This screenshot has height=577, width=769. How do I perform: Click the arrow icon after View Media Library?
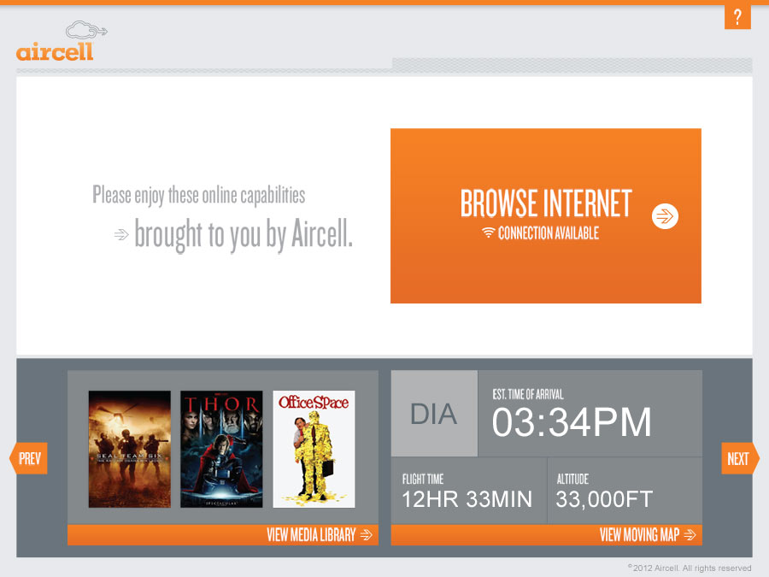click(367, 535)
